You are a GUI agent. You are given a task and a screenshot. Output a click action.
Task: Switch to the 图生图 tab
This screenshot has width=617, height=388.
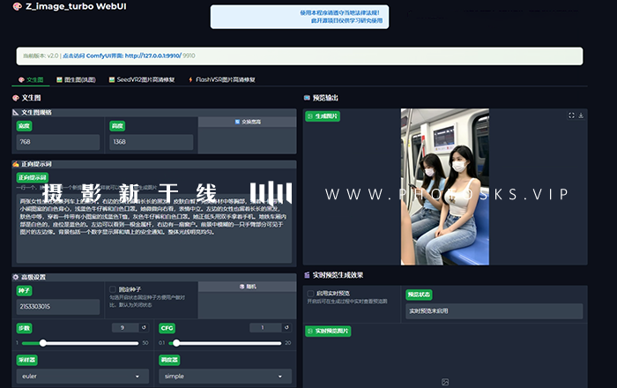[x=78, y=79]
